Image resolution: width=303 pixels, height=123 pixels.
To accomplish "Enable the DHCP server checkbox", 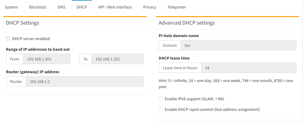I will (8, 39).
